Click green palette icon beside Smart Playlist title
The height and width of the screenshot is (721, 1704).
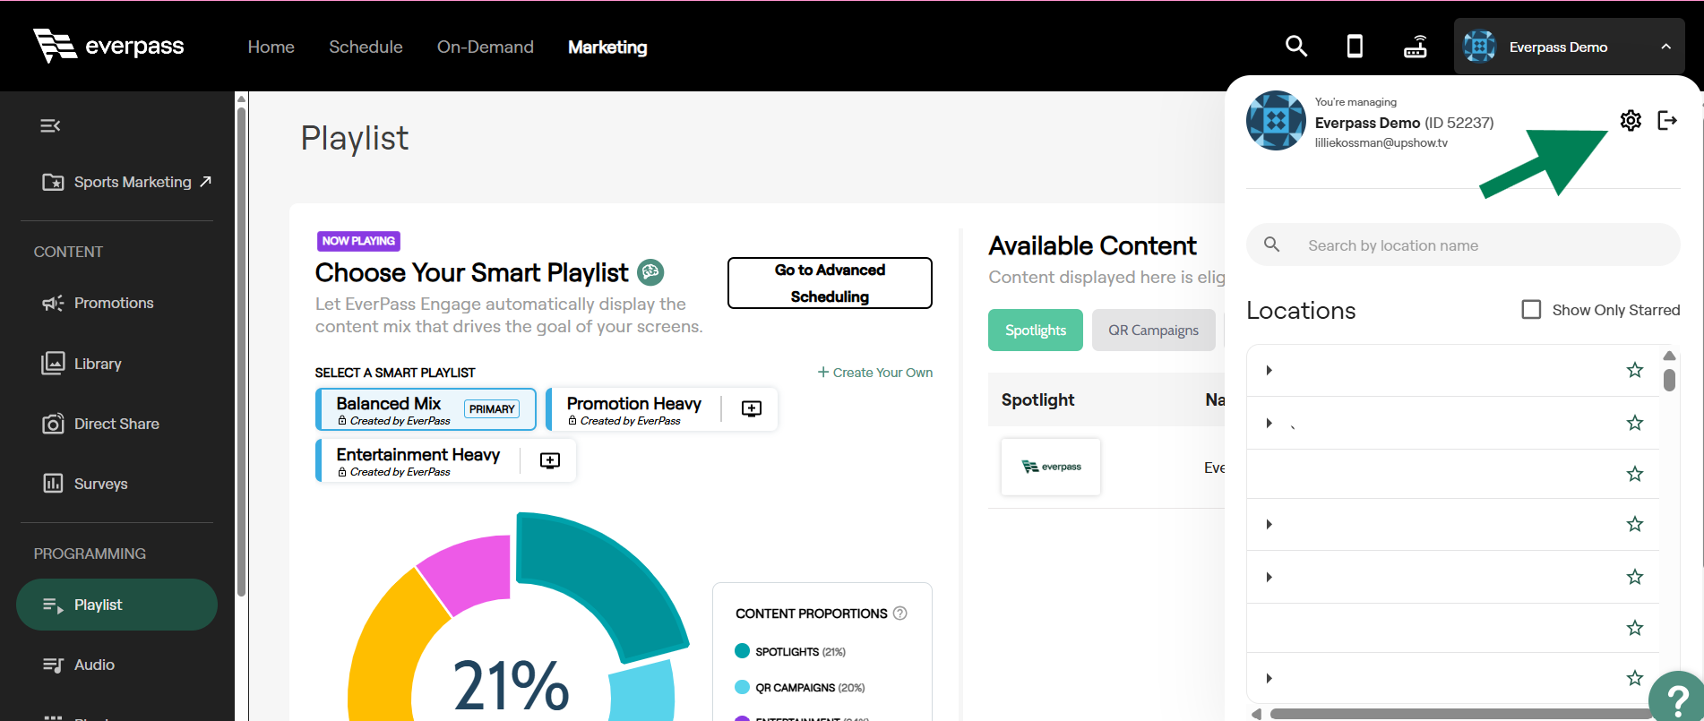[650, 271]
